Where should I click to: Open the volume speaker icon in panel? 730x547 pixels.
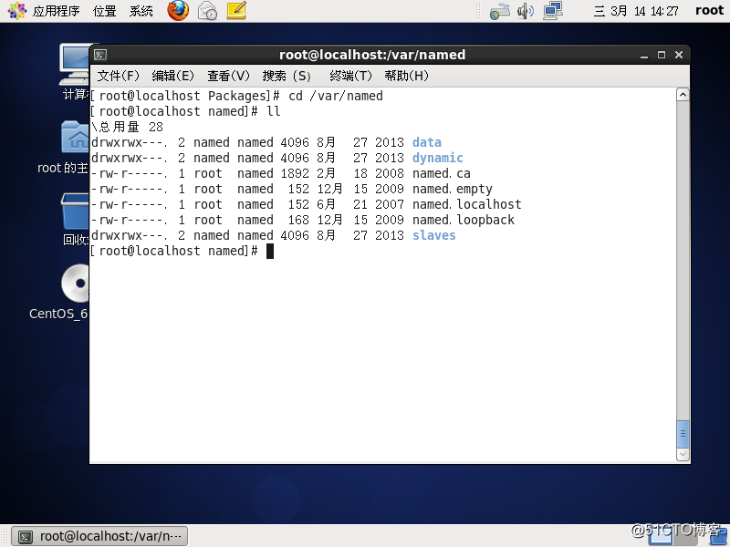pyautogui.click(x=526, y=11)
